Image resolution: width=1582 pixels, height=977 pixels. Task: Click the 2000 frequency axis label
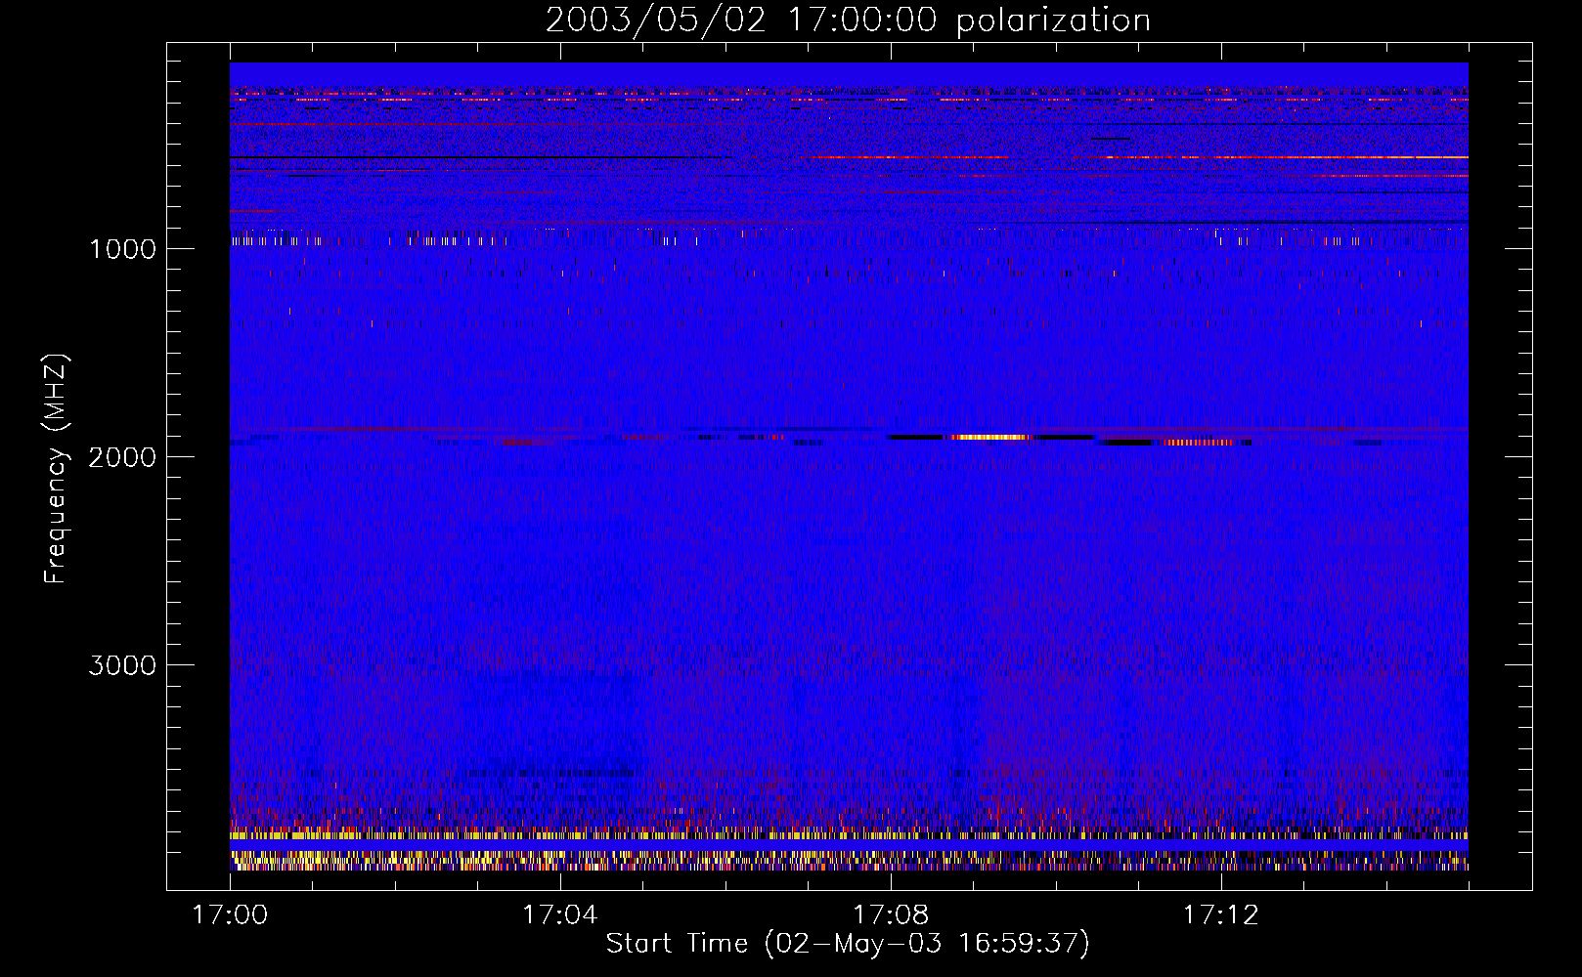[x=122, y=457]
